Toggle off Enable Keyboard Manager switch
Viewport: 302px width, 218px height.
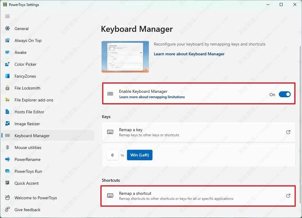point(284,95)
